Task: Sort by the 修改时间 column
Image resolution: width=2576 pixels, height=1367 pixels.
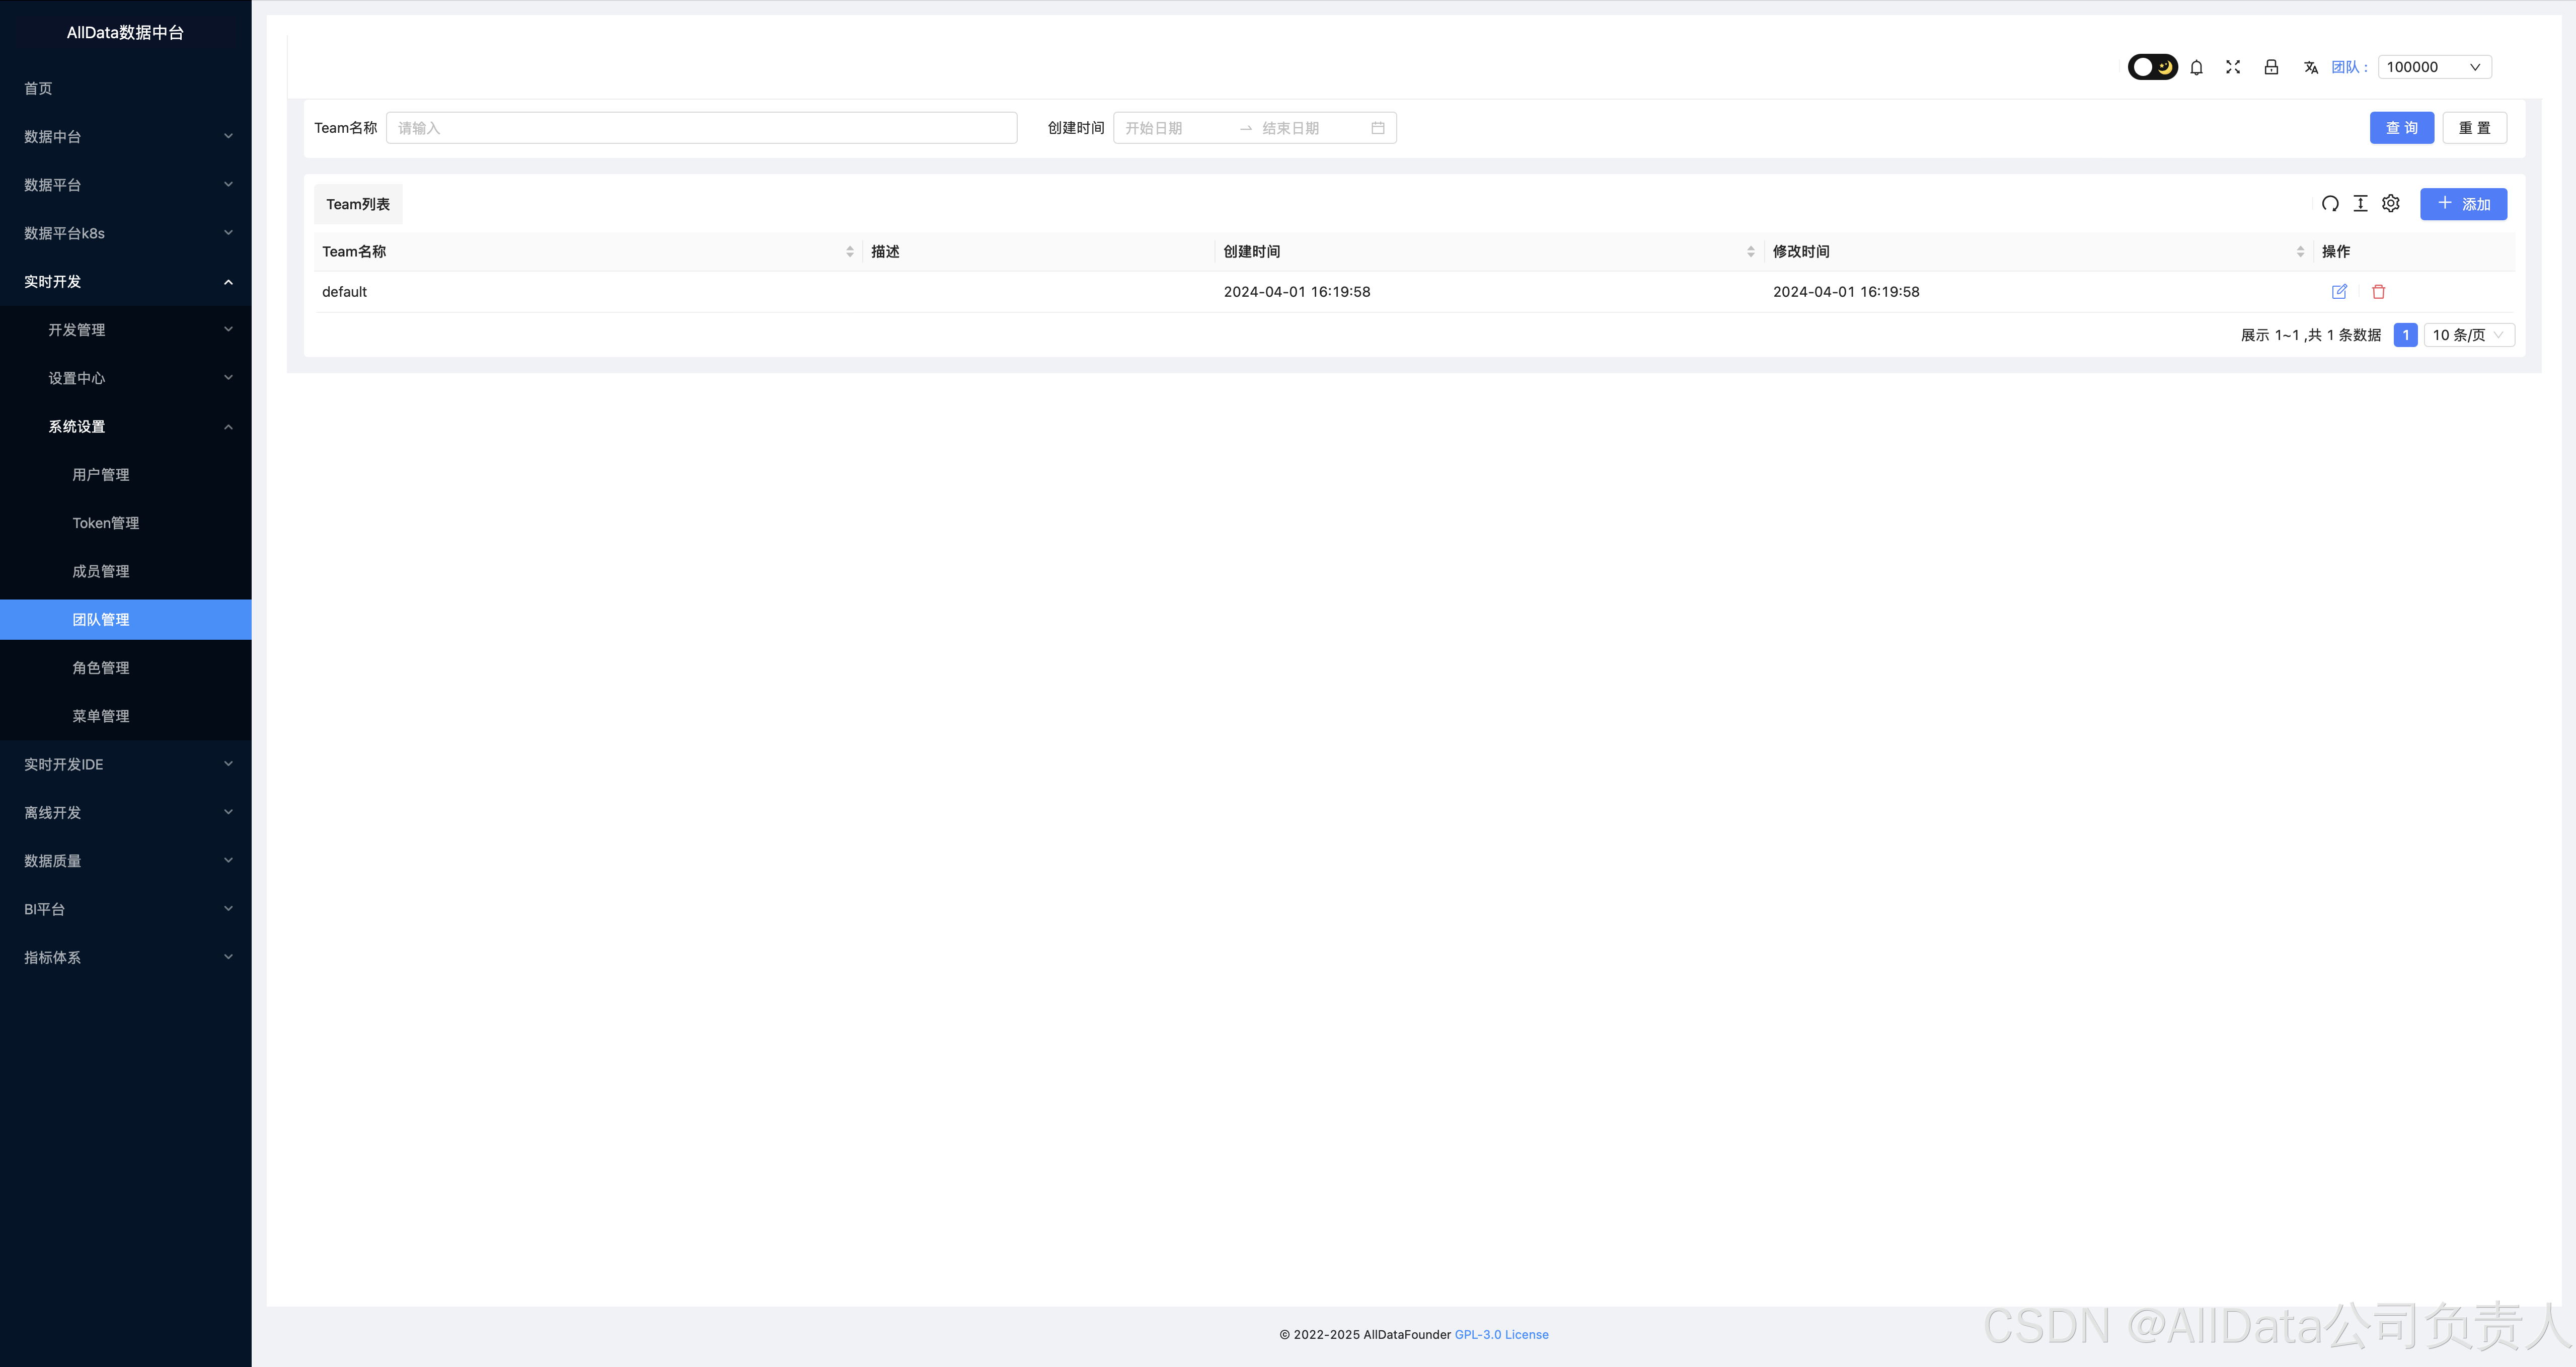Action: pyautogui.click(x=2300, y=252)
